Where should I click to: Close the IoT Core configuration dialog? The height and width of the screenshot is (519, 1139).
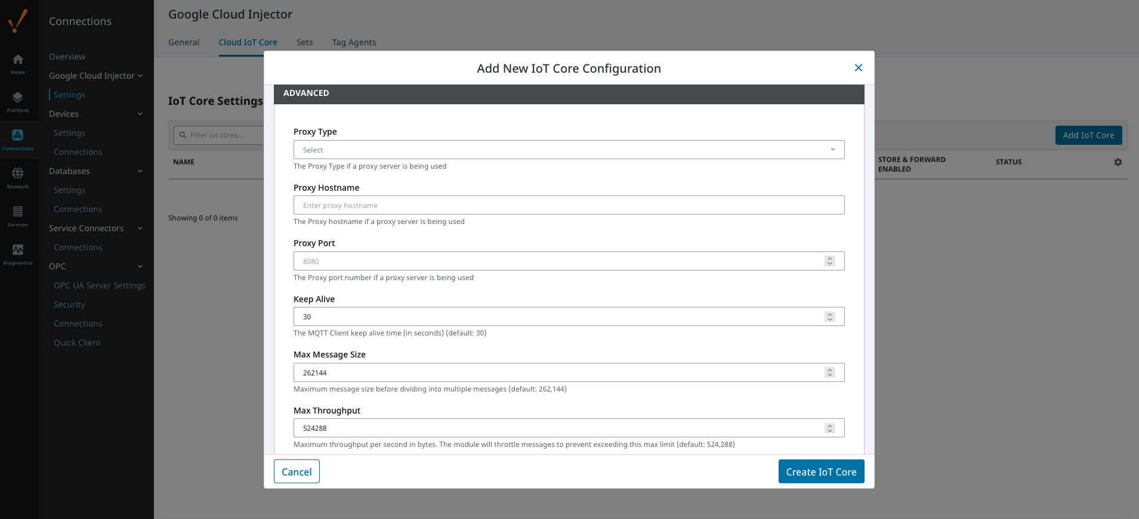pos(858,68)
